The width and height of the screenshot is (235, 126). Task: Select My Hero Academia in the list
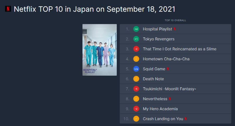coord(160,109)
